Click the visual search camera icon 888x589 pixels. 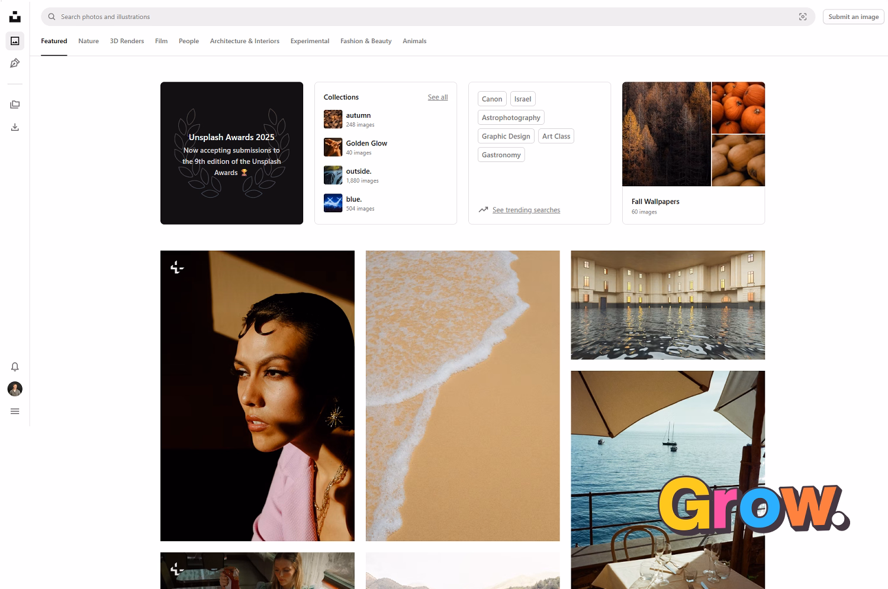pyautogui.click(x=803, y=17)
